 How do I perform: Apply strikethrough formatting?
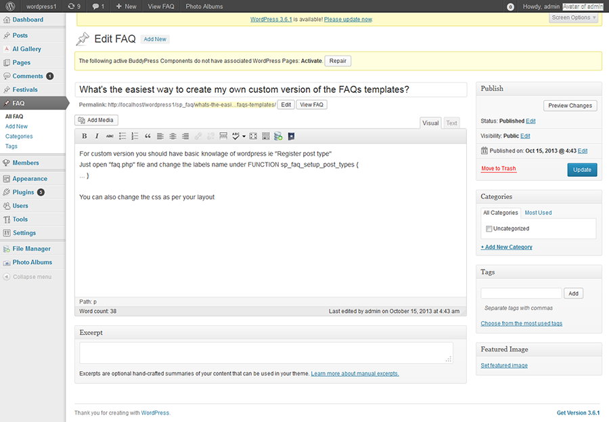tap(110, 136)
